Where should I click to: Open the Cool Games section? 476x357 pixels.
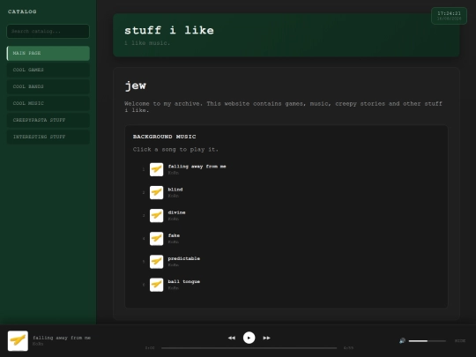[48, 70]
